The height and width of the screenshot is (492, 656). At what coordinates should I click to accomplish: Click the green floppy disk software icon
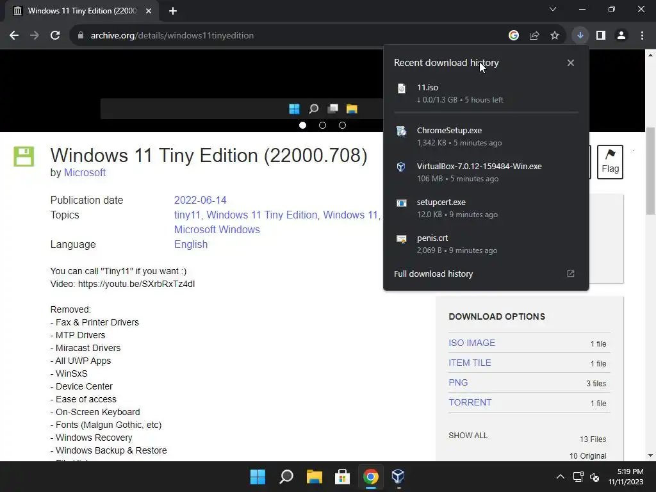24,156
